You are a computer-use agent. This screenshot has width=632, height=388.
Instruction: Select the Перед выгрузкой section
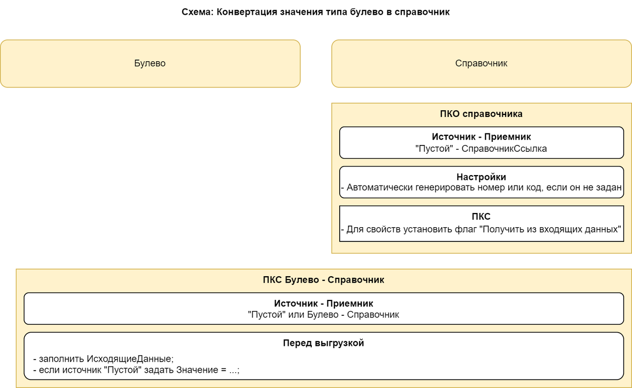[324, 354]
